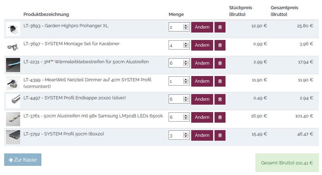This screenshot has width=322, height=175.
Task: Decrease quantity of SYSTEM Montage Set
Action: (186, 47)
